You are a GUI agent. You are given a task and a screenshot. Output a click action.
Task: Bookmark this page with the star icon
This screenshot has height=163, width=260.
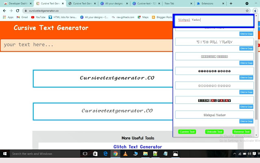coord(247,11)
